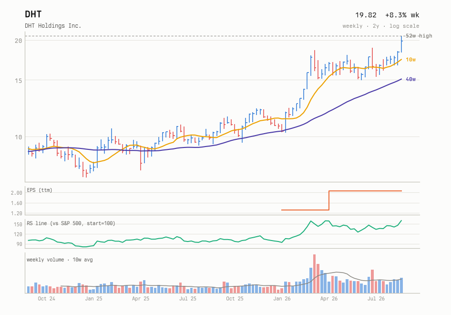Click the tallest red volume bar

click(x=314, y=274)
